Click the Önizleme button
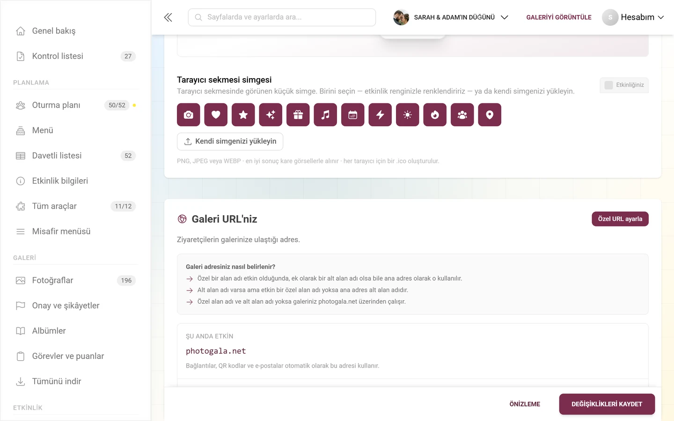The width and height of the screenshot is (674, 421). tap(525, 404)
